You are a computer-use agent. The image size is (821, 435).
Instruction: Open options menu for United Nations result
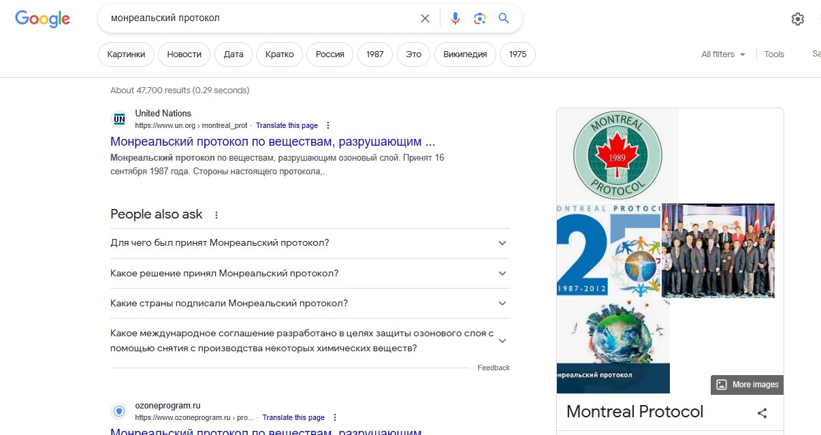(x=328, y=125)
